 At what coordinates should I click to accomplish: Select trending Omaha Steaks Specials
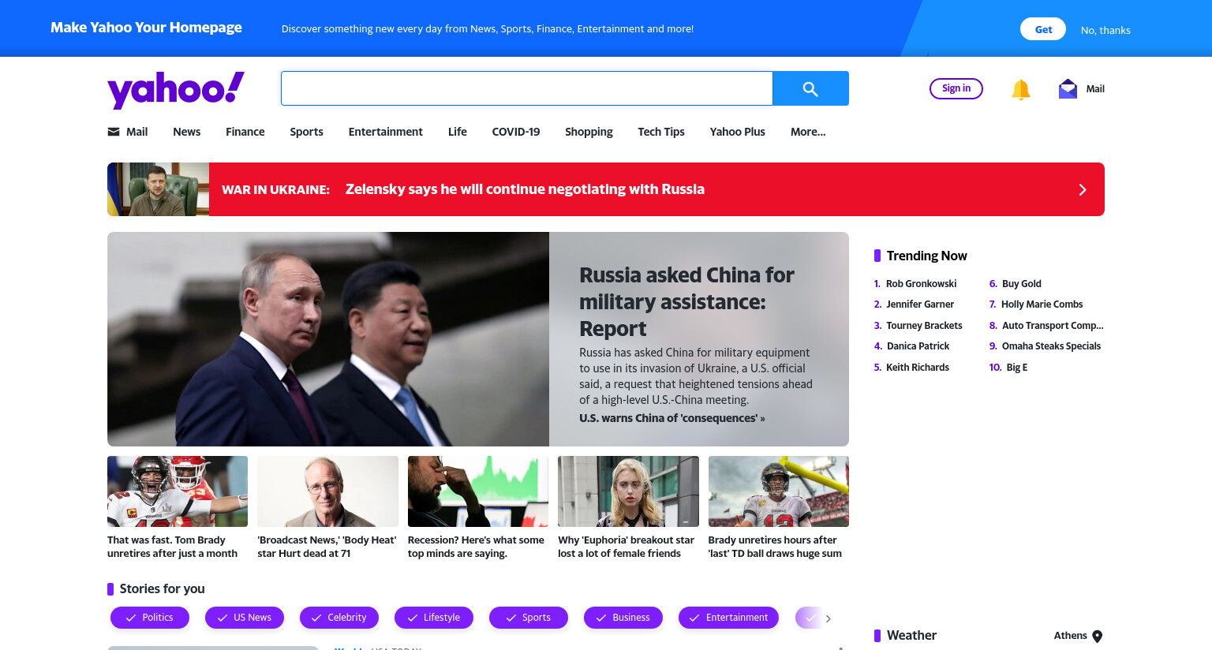[x=1051, y=346]
